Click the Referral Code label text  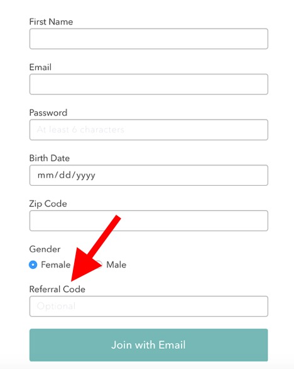click(57, 289)
